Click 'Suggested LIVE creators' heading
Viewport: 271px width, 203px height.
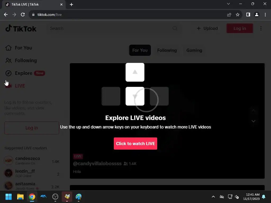click(26, 148)
